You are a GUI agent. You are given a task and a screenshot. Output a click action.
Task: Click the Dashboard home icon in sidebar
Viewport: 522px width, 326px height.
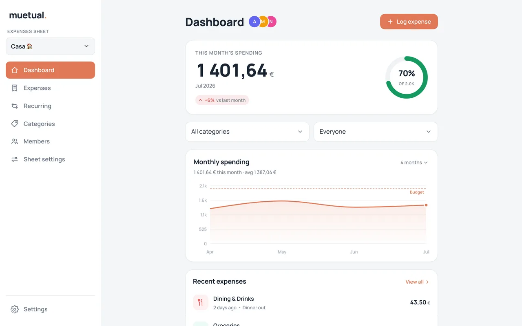click(x=15, y=70)
